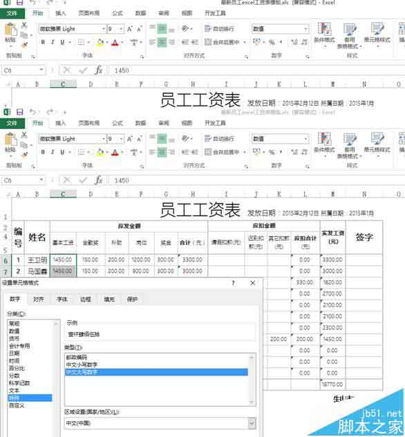Screen dimensions: 405x437
Task: Click column D header in lower window
Action: [91, 194]
